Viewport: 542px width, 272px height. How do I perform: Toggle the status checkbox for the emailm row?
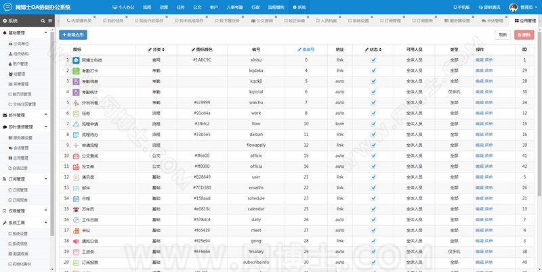click(373, 188)
